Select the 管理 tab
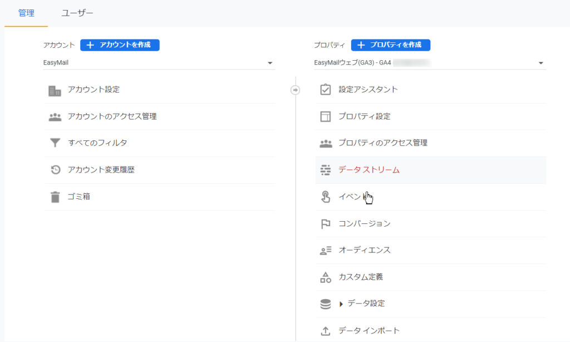 [x=26, y=13]
